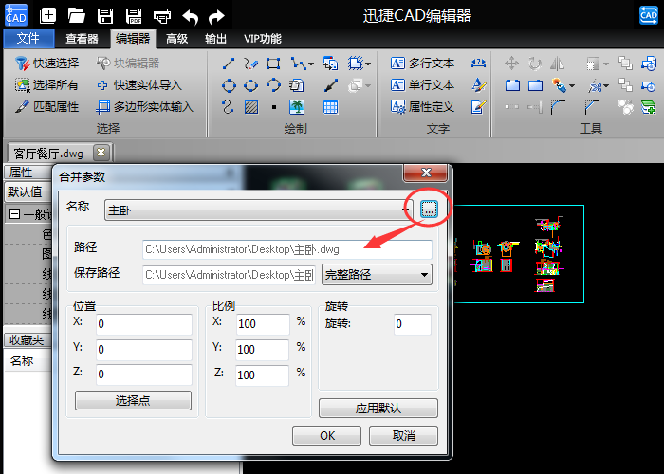The width and height of the screenshot is (664, 474).
Task: Switch to the VIP功能 tab
Action: (263, 39)
